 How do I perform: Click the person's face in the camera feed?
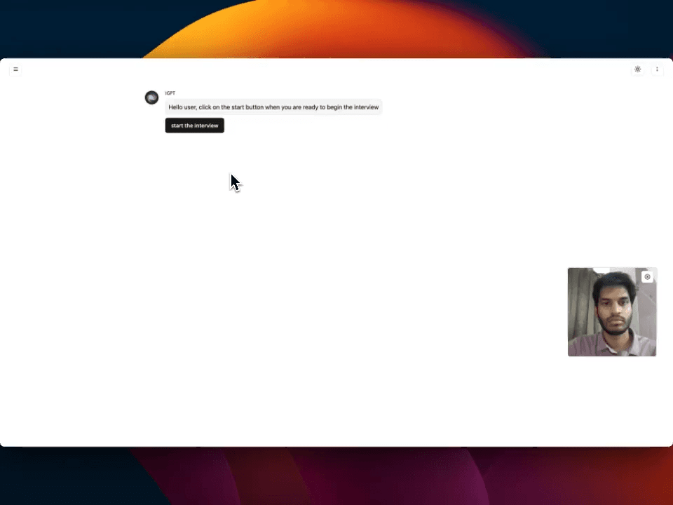[612, 309]
